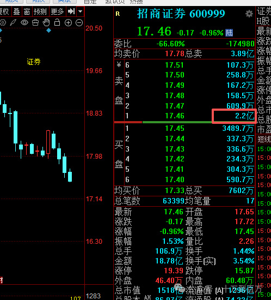Click the 叠 overlay button

(x=17, y=11)
